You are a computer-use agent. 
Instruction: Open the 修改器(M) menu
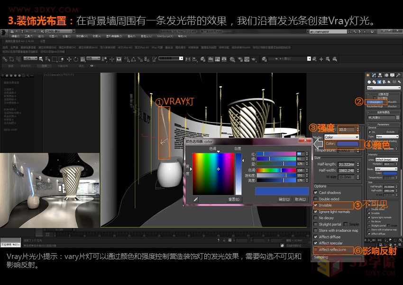tap(82, 37)
